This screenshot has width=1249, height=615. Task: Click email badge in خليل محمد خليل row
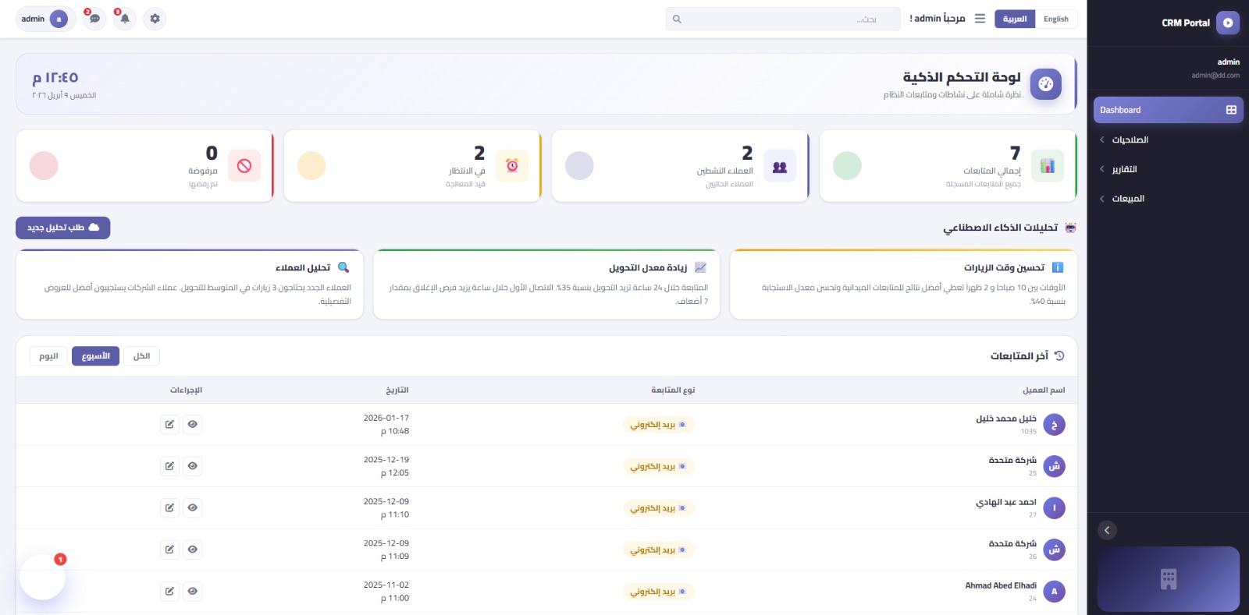click(x=659, y=425)
